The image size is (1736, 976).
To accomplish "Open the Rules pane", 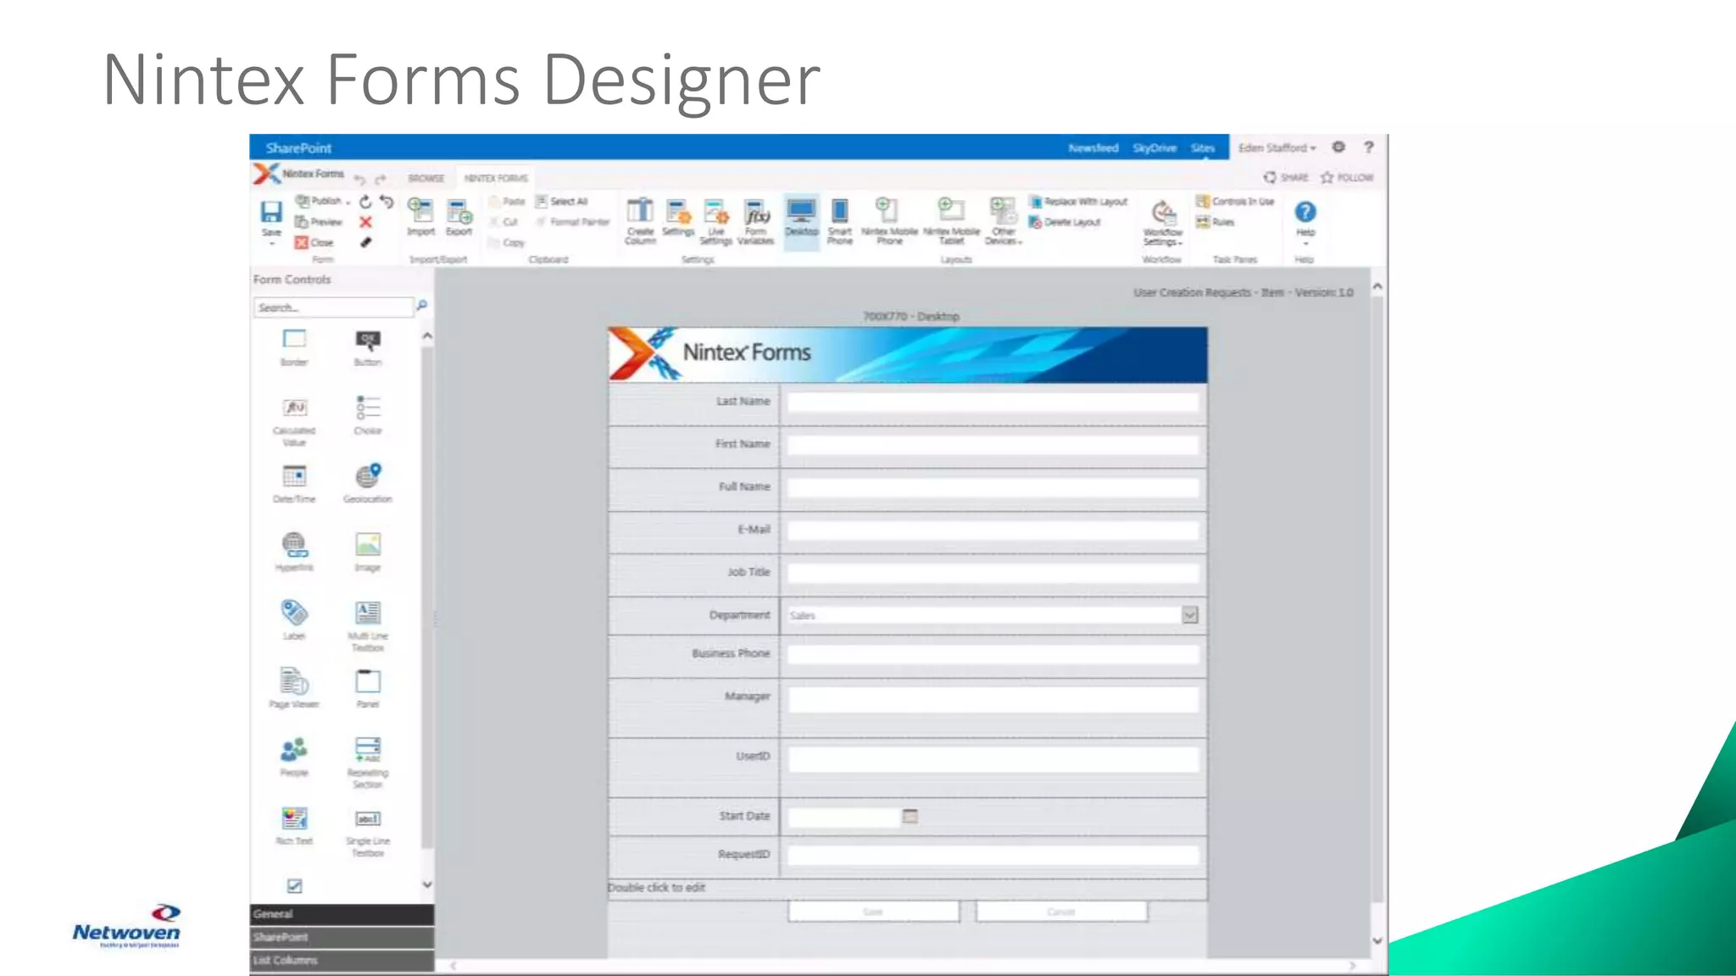I will [1215, 222].
